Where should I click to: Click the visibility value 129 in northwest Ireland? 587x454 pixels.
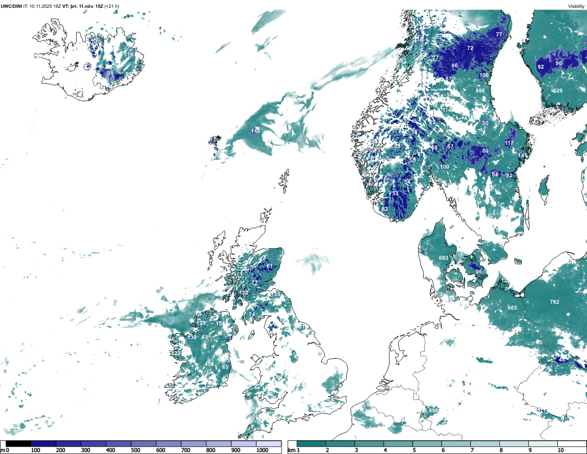pyautogui.click(x=201, y=323)
